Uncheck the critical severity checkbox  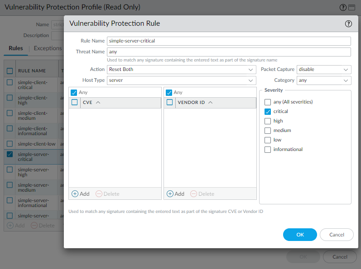pos(268,112)
